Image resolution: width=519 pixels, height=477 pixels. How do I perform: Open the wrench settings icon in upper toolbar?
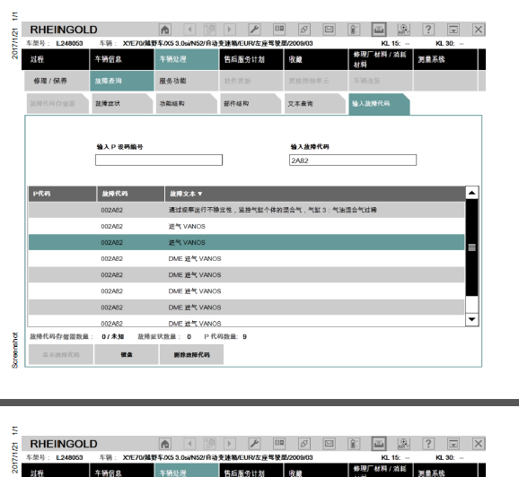coord(254,30)
